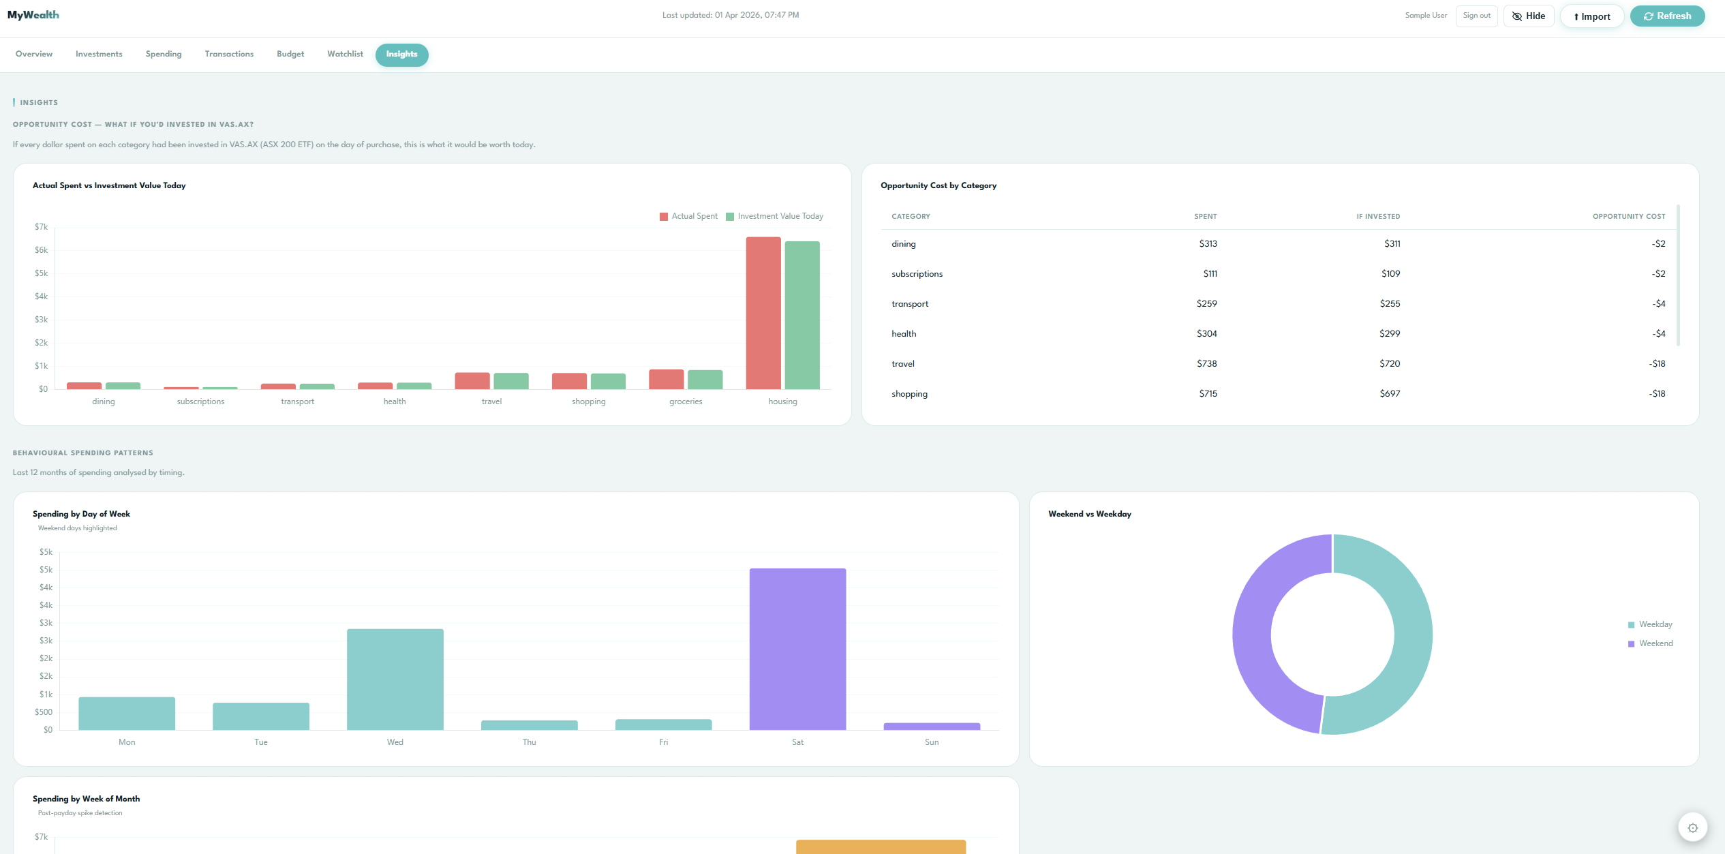Switch to the Watchlist tab

click(345, 54)
